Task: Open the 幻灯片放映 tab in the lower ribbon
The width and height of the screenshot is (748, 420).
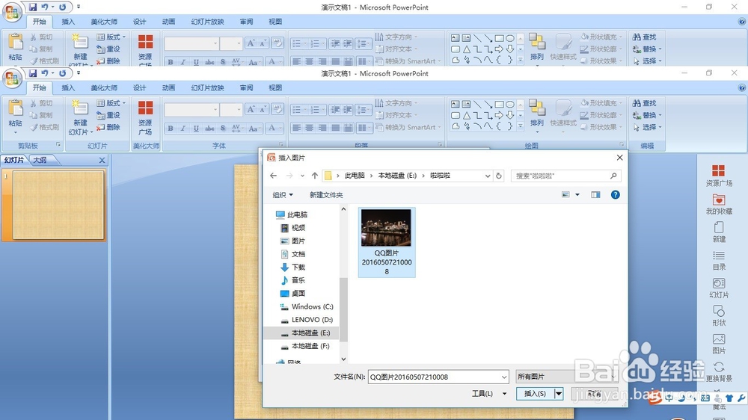Action: tap(207, 87)
